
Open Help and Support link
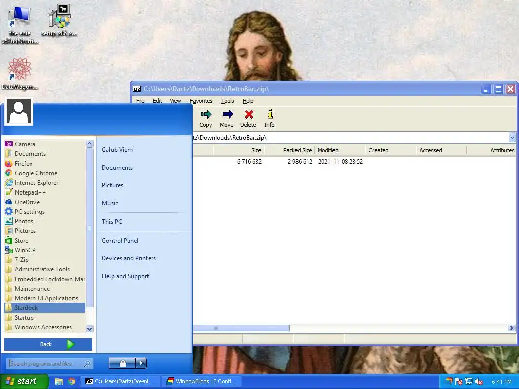click(x=126, y=276)
